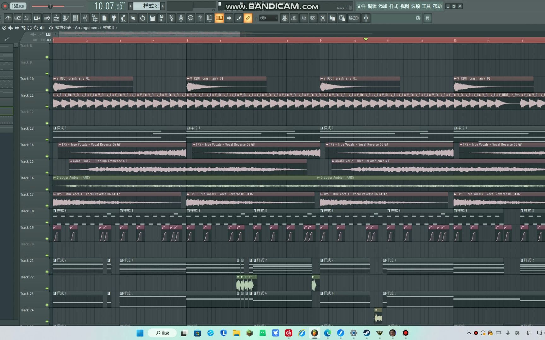Click the undo history circular arrow icon
The width and height of the screenshot is (545, 340).
point(143,18)
